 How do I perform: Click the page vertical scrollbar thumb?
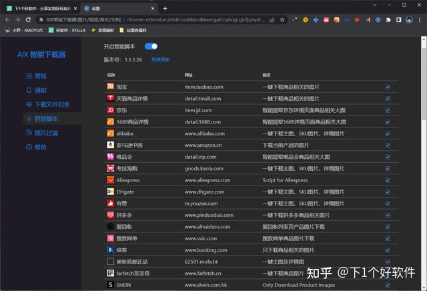point(424,83)
